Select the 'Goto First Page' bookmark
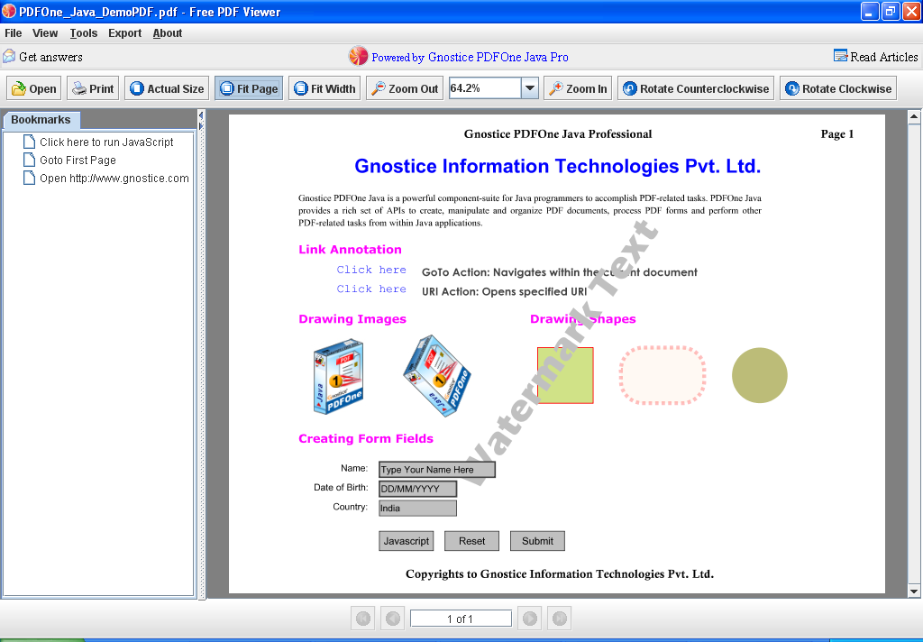Screen dimensions: 923x642 click(x=78, y=160)
